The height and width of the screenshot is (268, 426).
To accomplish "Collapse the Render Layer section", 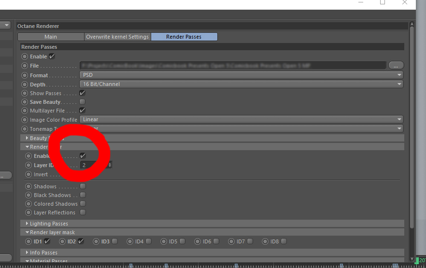I will pyautogui.click(x=27, y=147).
